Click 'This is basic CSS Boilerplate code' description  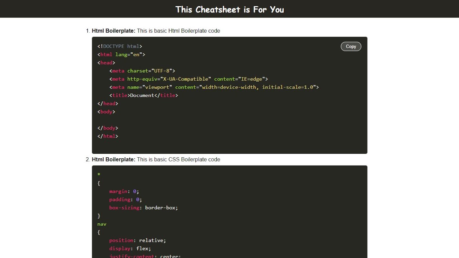(x=178, y=159)
